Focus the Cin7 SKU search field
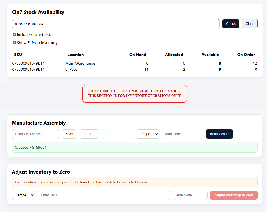Image resolution: width=267 pixels, height=212 pixels. 116,24
